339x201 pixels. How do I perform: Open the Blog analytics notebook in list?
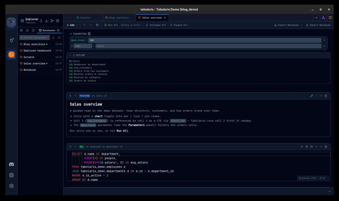(x=41, y=44)
